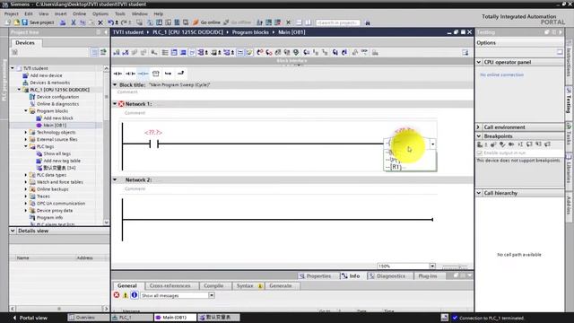Click the error icon on Network 1
This screenshot has height=323, width=574.
tap(121, 104)
